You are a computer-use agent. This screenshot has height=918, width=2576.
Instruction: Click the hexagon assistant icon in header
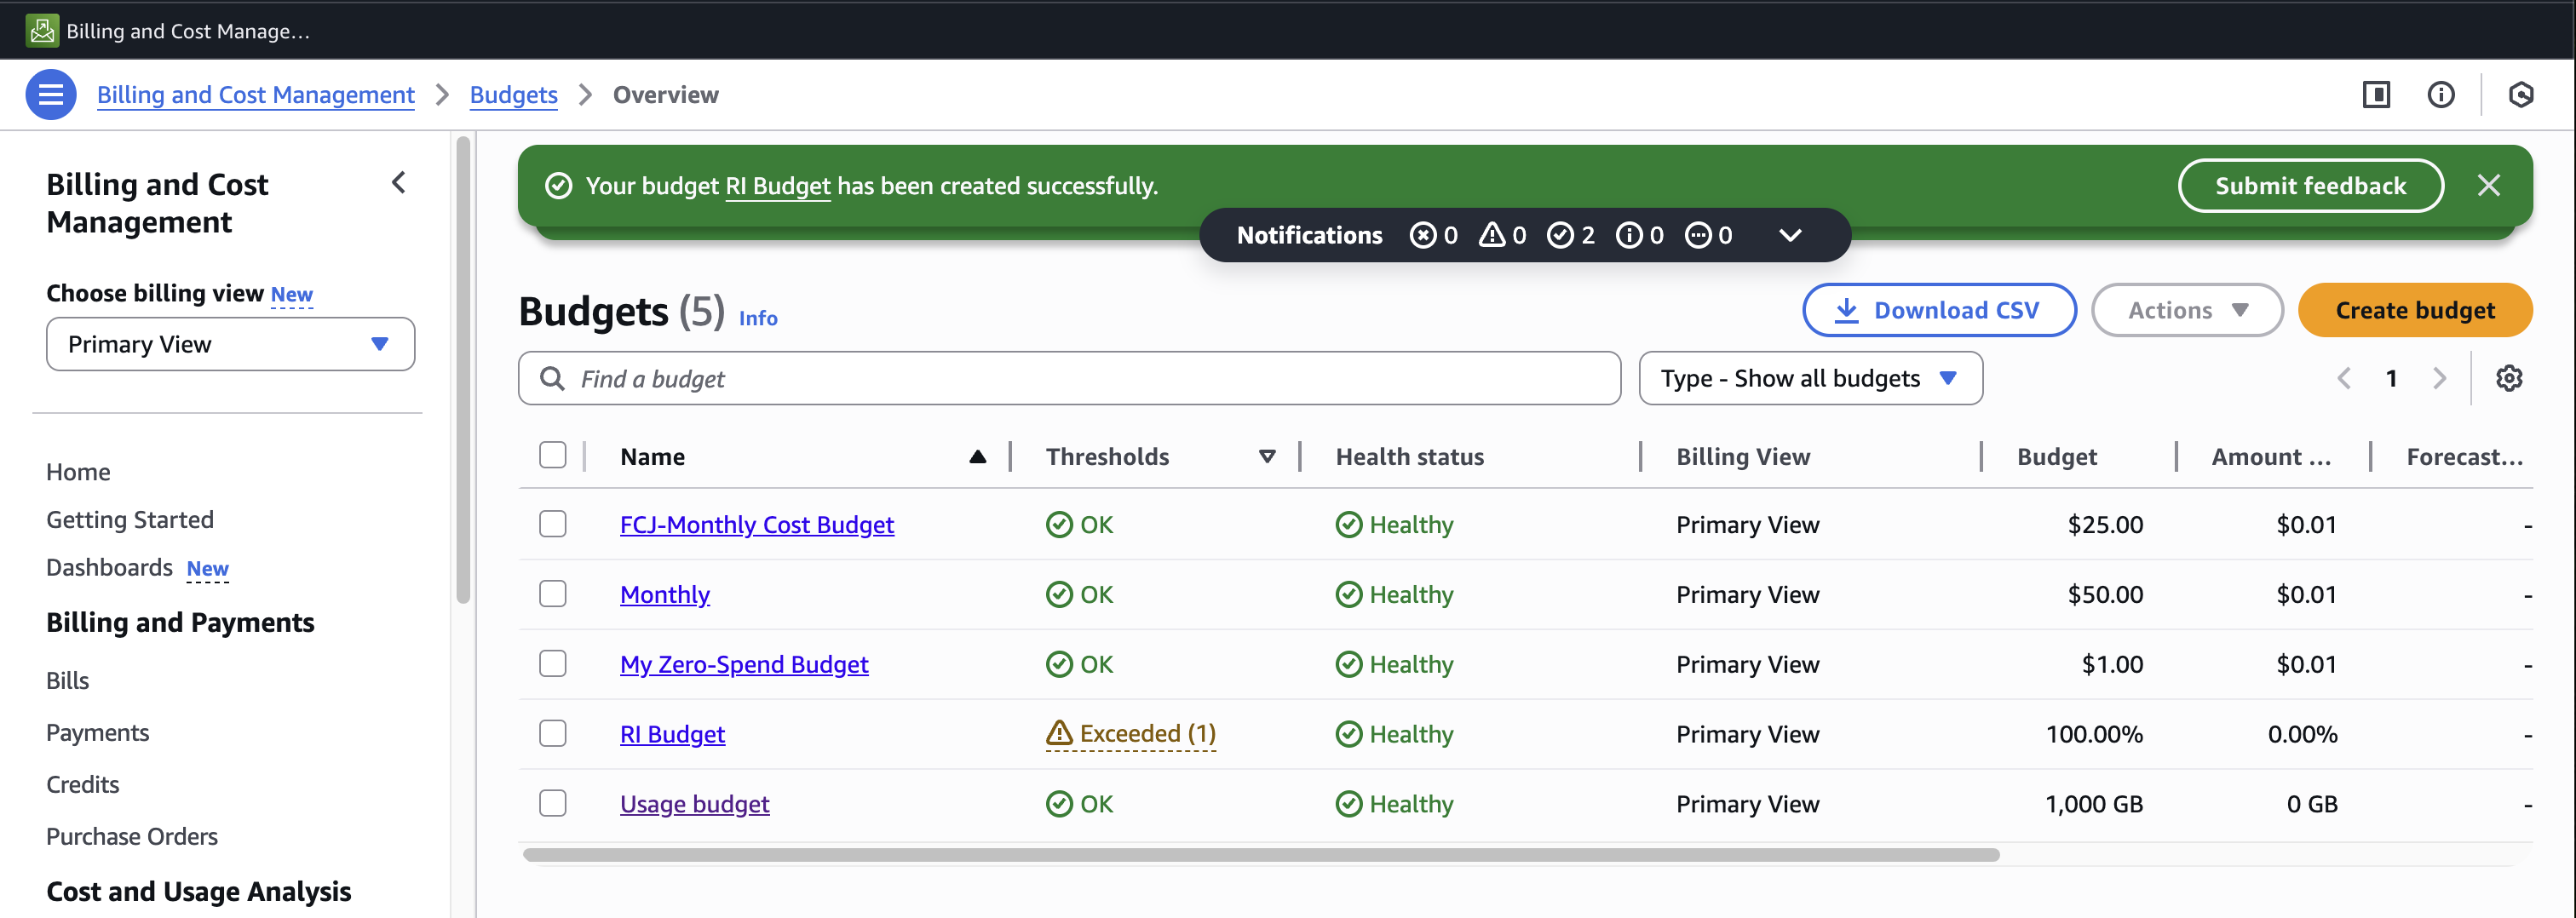[x=2521, y=95]
